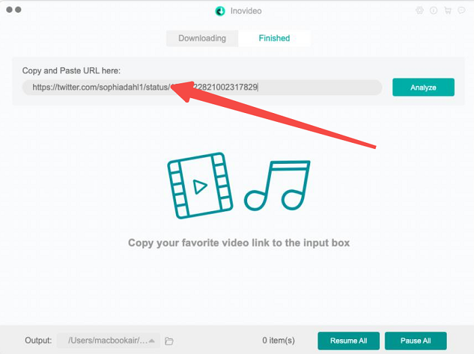
Task: Click the '0 item(s)' counter text
Action: click(278, 340)
